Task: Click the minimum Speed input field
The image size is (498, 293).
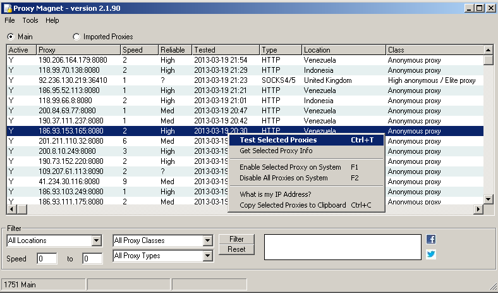Action: pos(47,259)
